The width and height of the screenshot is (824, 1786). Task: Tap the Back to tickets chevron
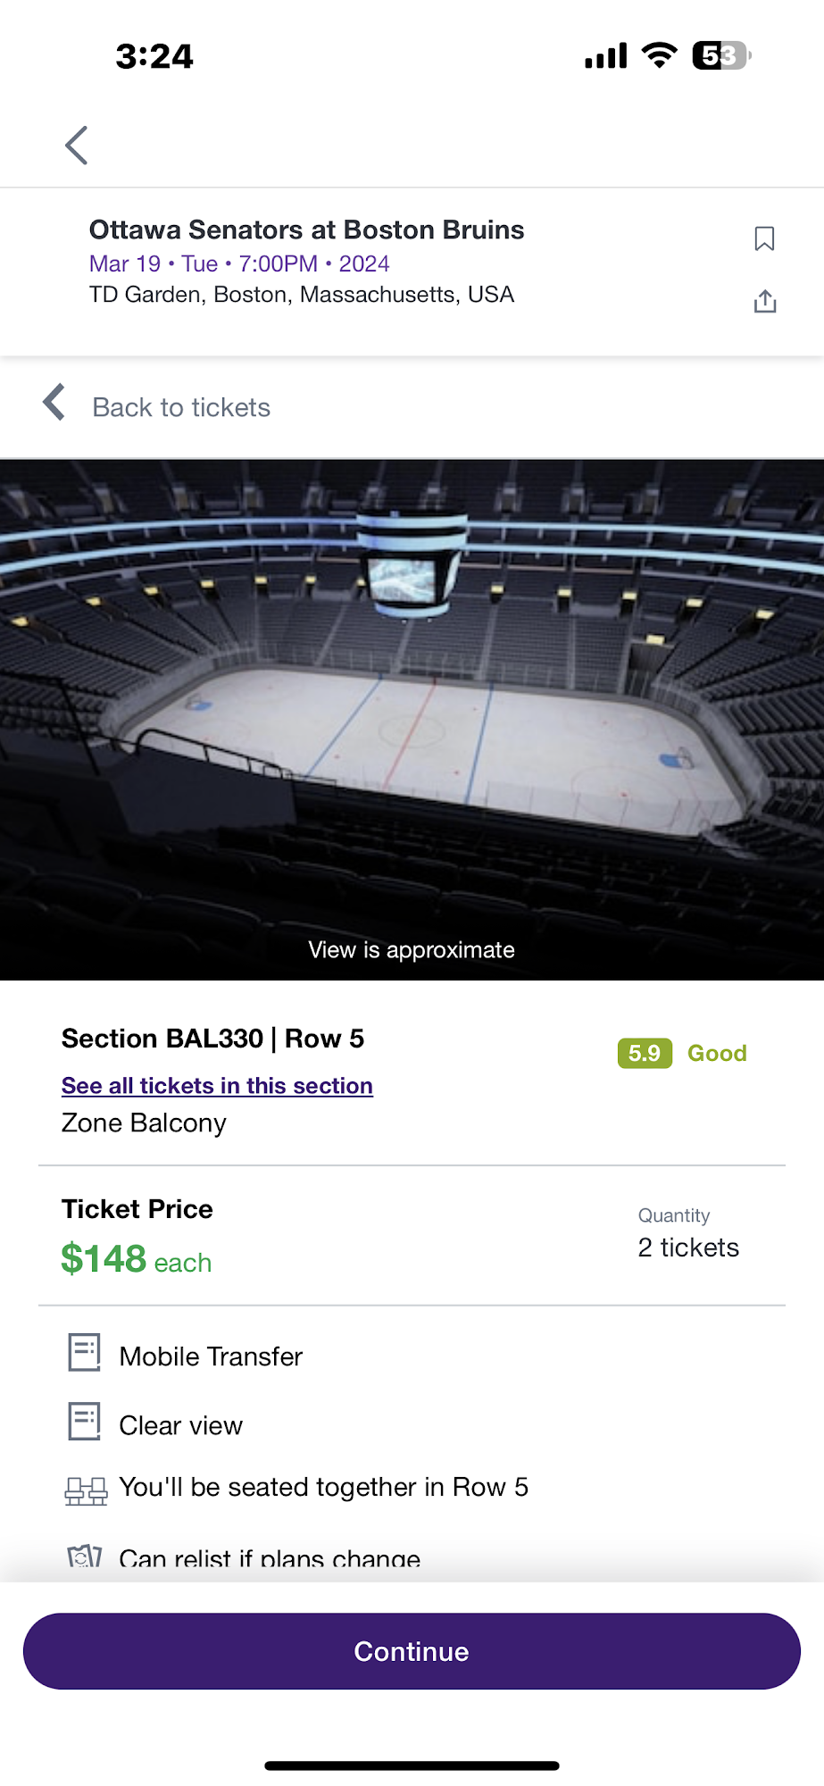pos(54,403)
